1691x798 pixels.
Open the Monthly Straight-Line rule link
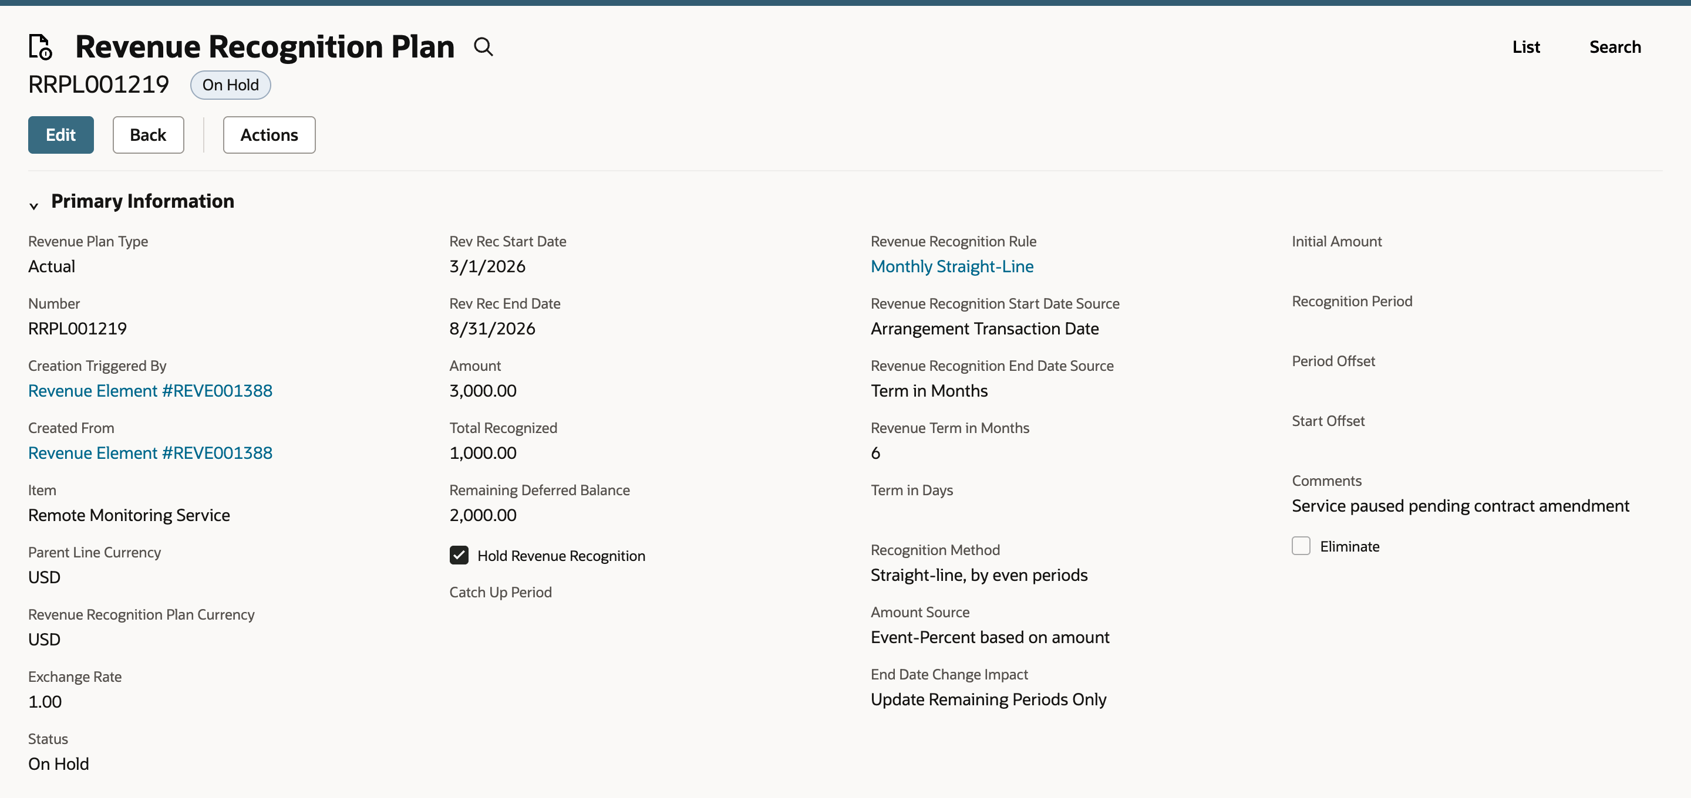pos(952,267)
